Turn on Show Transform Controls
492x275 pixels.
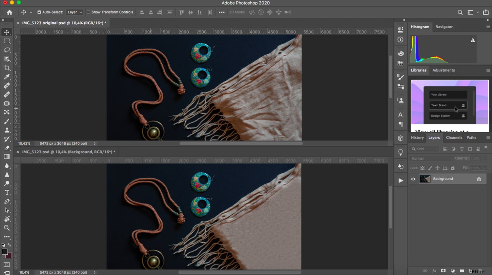click(x=88, y=12)
